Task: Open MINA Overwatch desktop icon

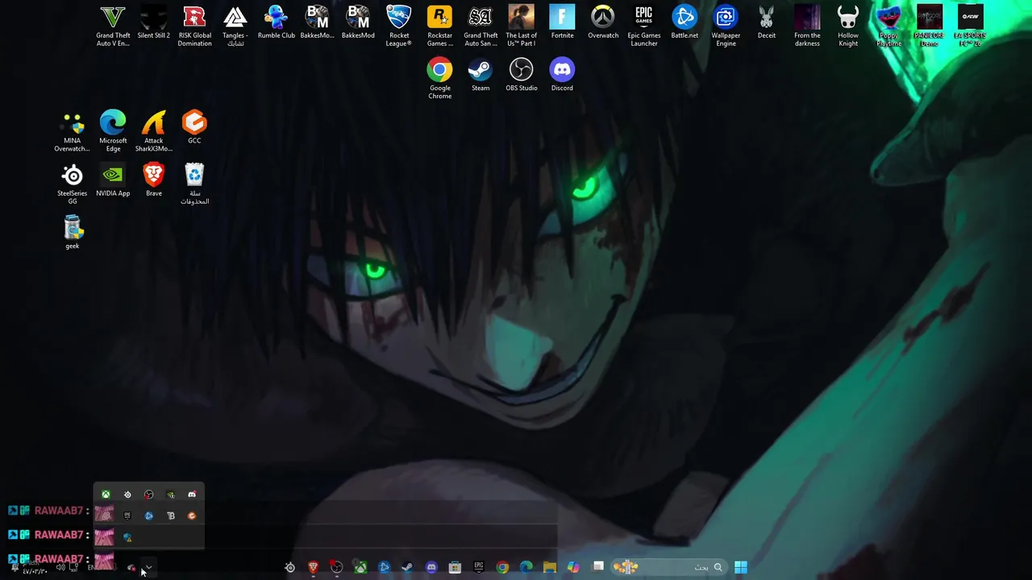Action: tap(72, 131)
